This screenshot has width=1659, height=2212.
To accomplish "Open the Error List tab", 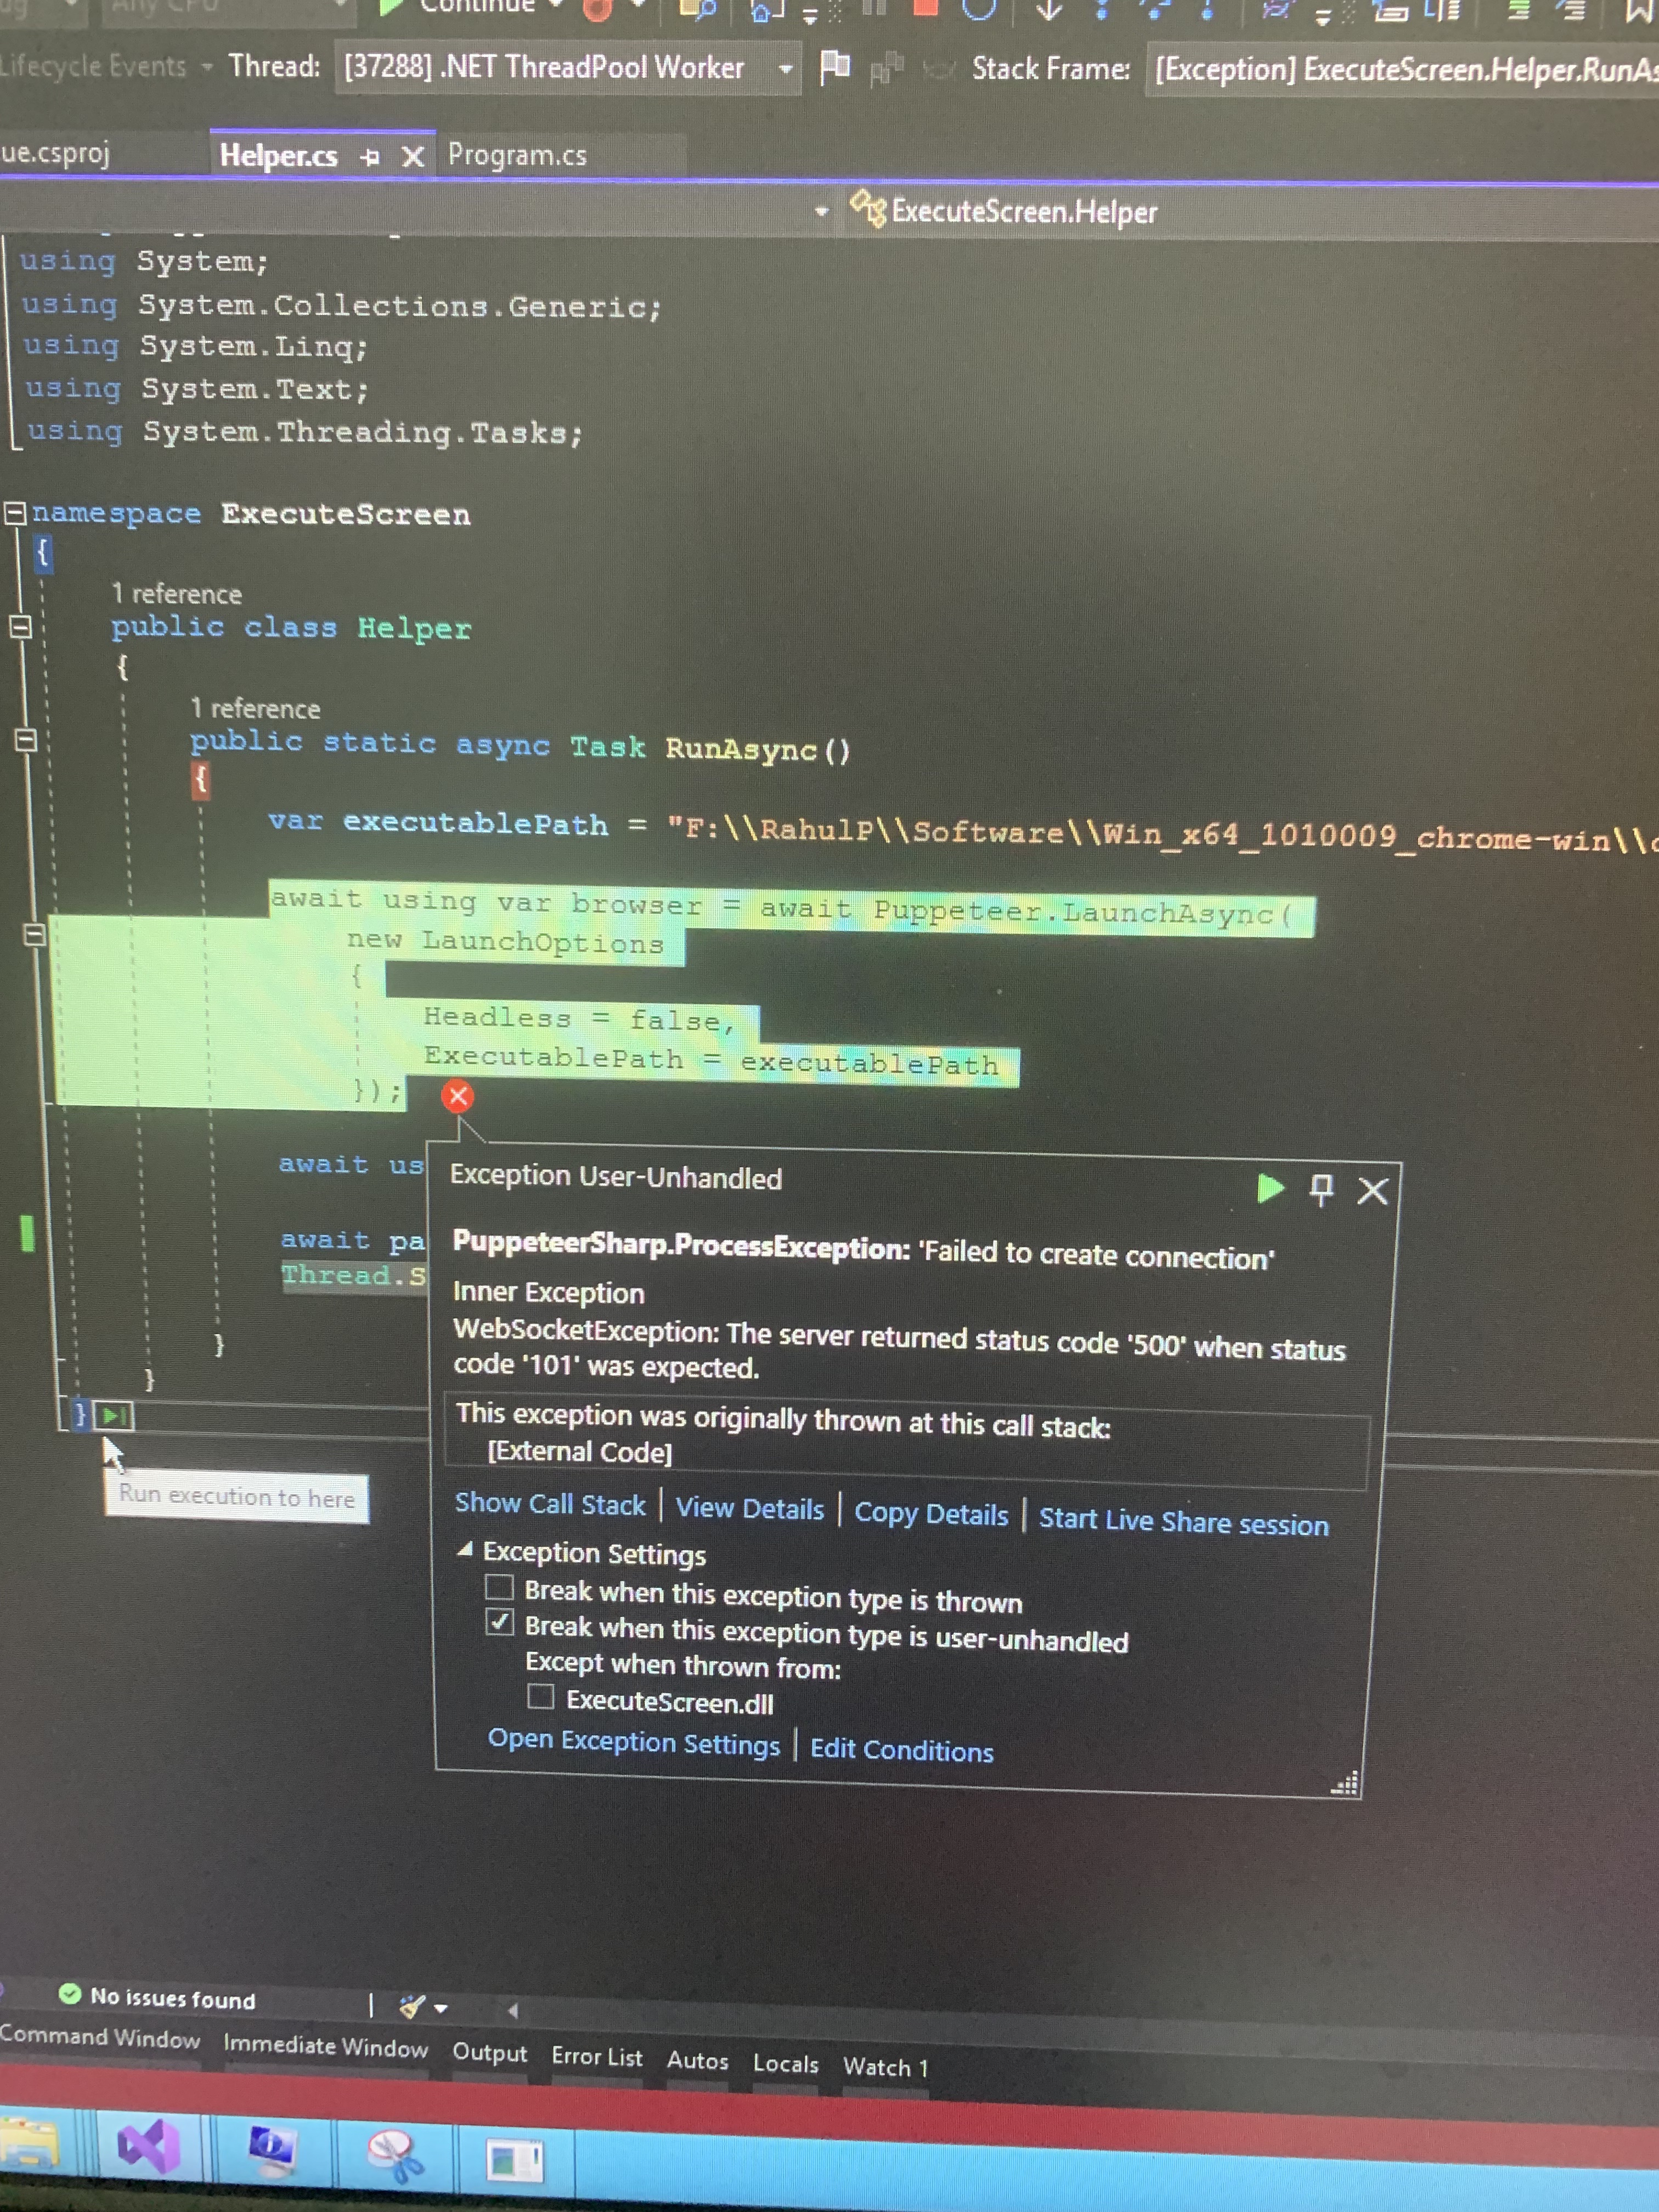I will pos(597,2056).
